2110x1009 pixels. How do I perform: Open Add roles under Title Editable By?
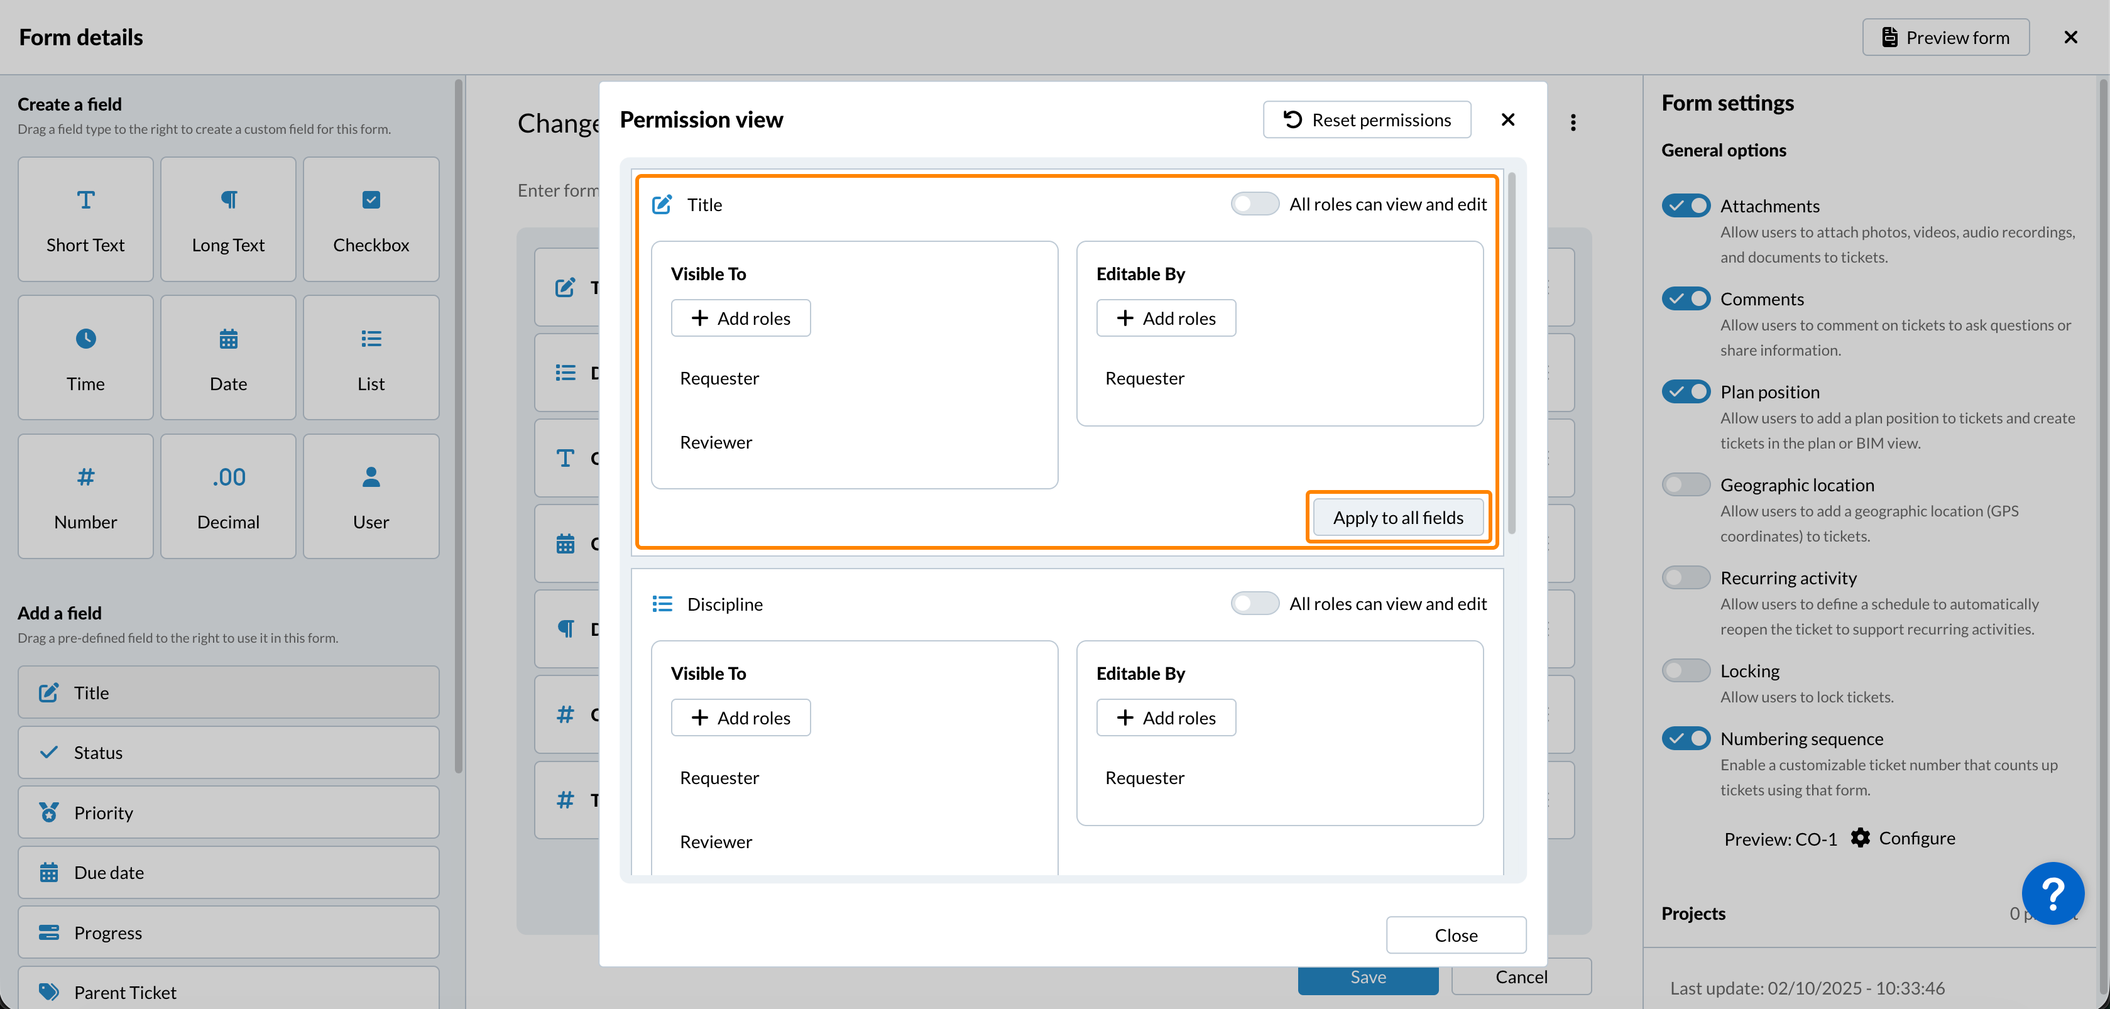pos(1165,318)
